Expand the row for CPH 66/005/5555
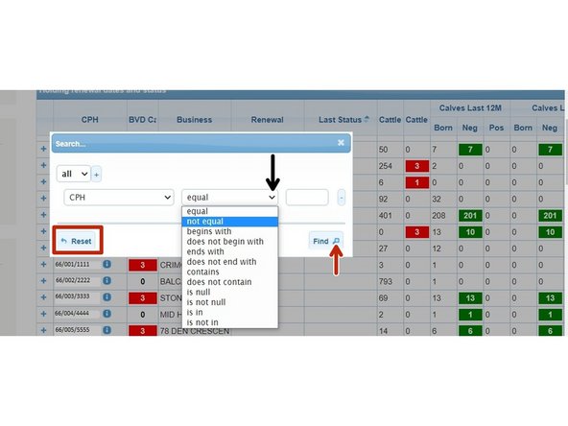 tap(44, 330)
